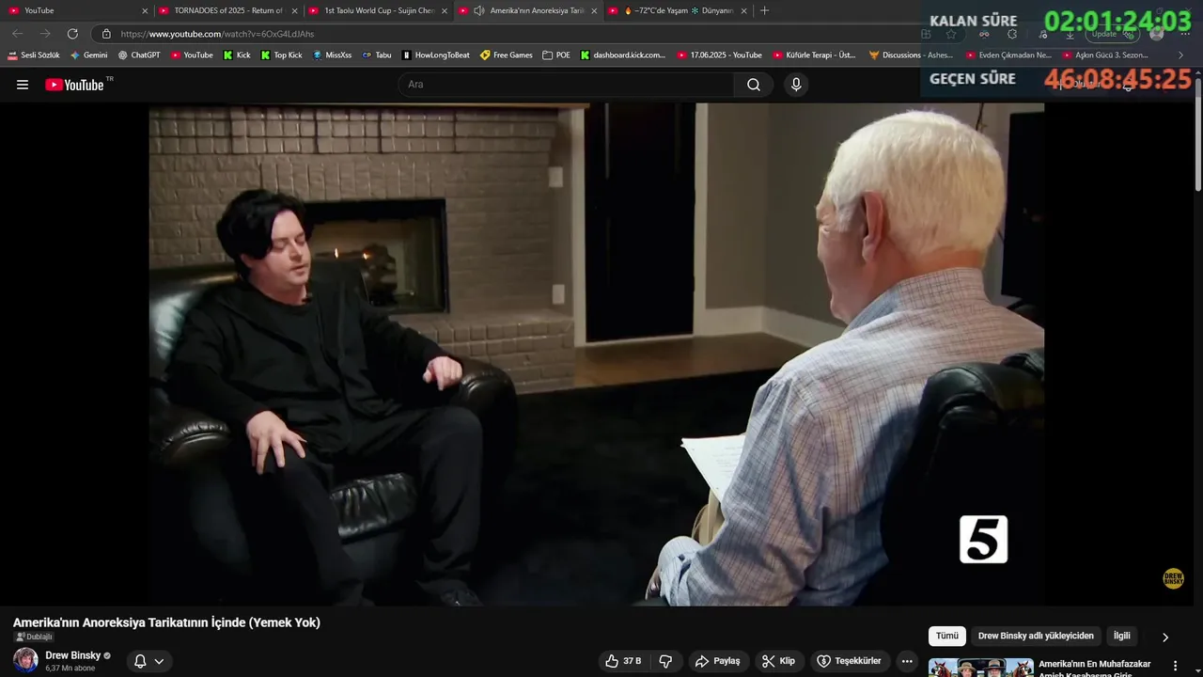Image resolution: width=1203 pixels, height=677 pixels.
Task: Switch to -72°C'de Yaşam tab
Action: click(679, 10)
